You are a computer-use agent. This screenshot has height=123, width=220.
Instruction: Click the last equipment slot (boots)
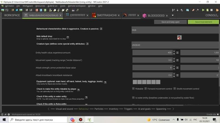[158, 82]
